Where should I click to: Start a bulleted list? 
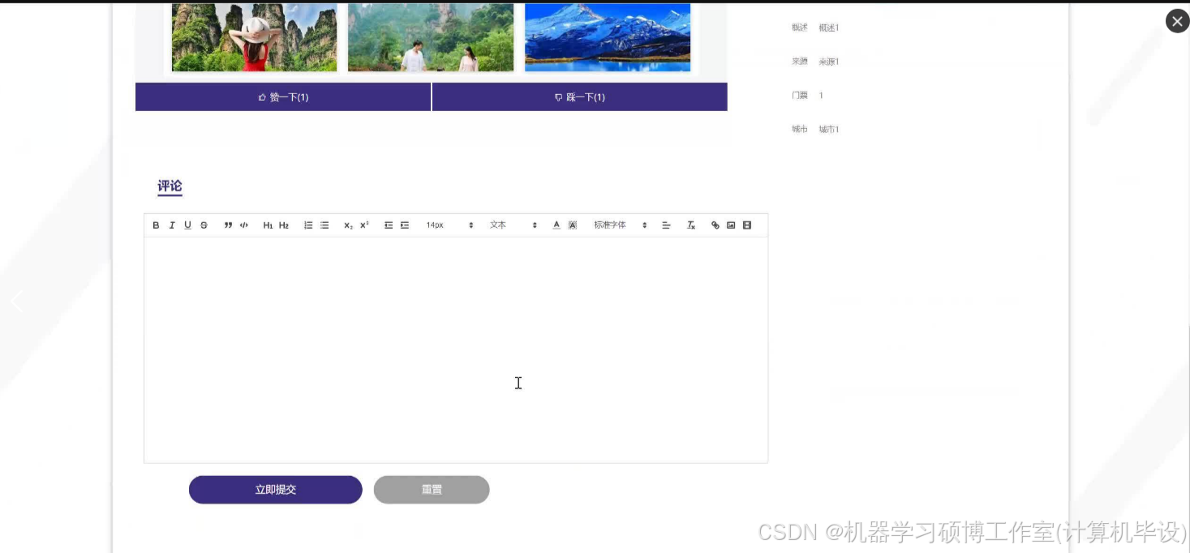(x=324, y=225)
